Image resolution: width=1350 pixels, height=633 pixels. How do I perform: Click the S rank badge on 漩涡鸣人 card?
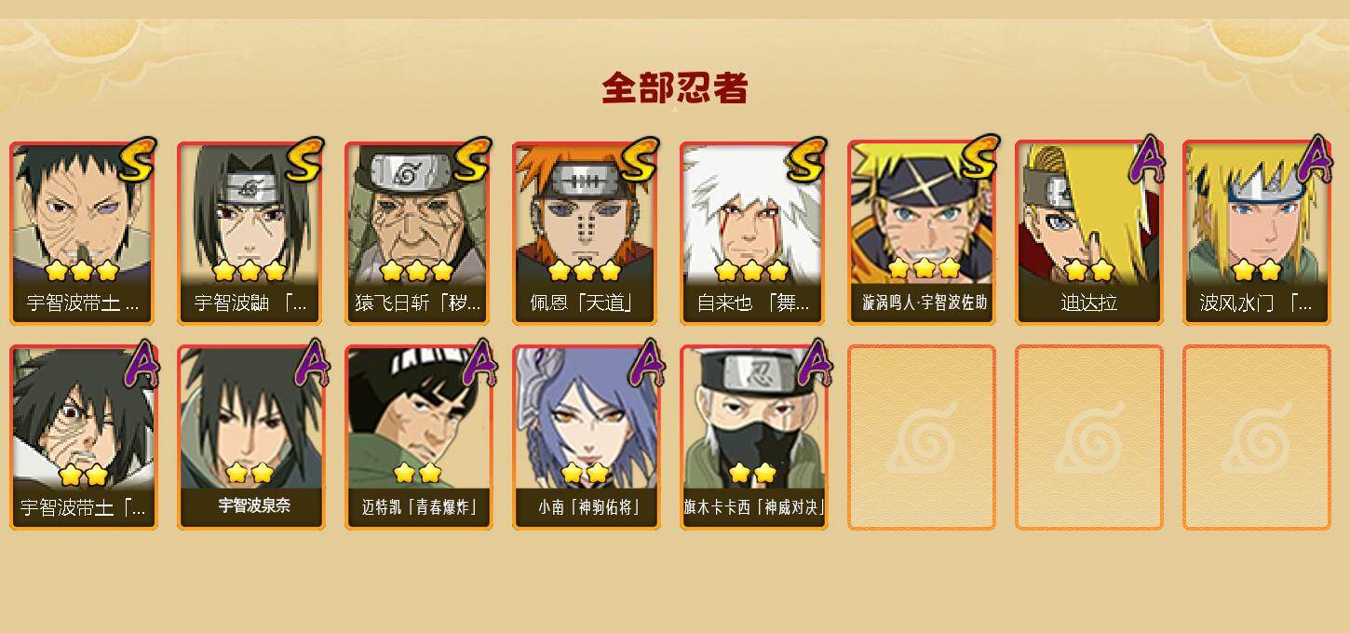coord(979,157)
